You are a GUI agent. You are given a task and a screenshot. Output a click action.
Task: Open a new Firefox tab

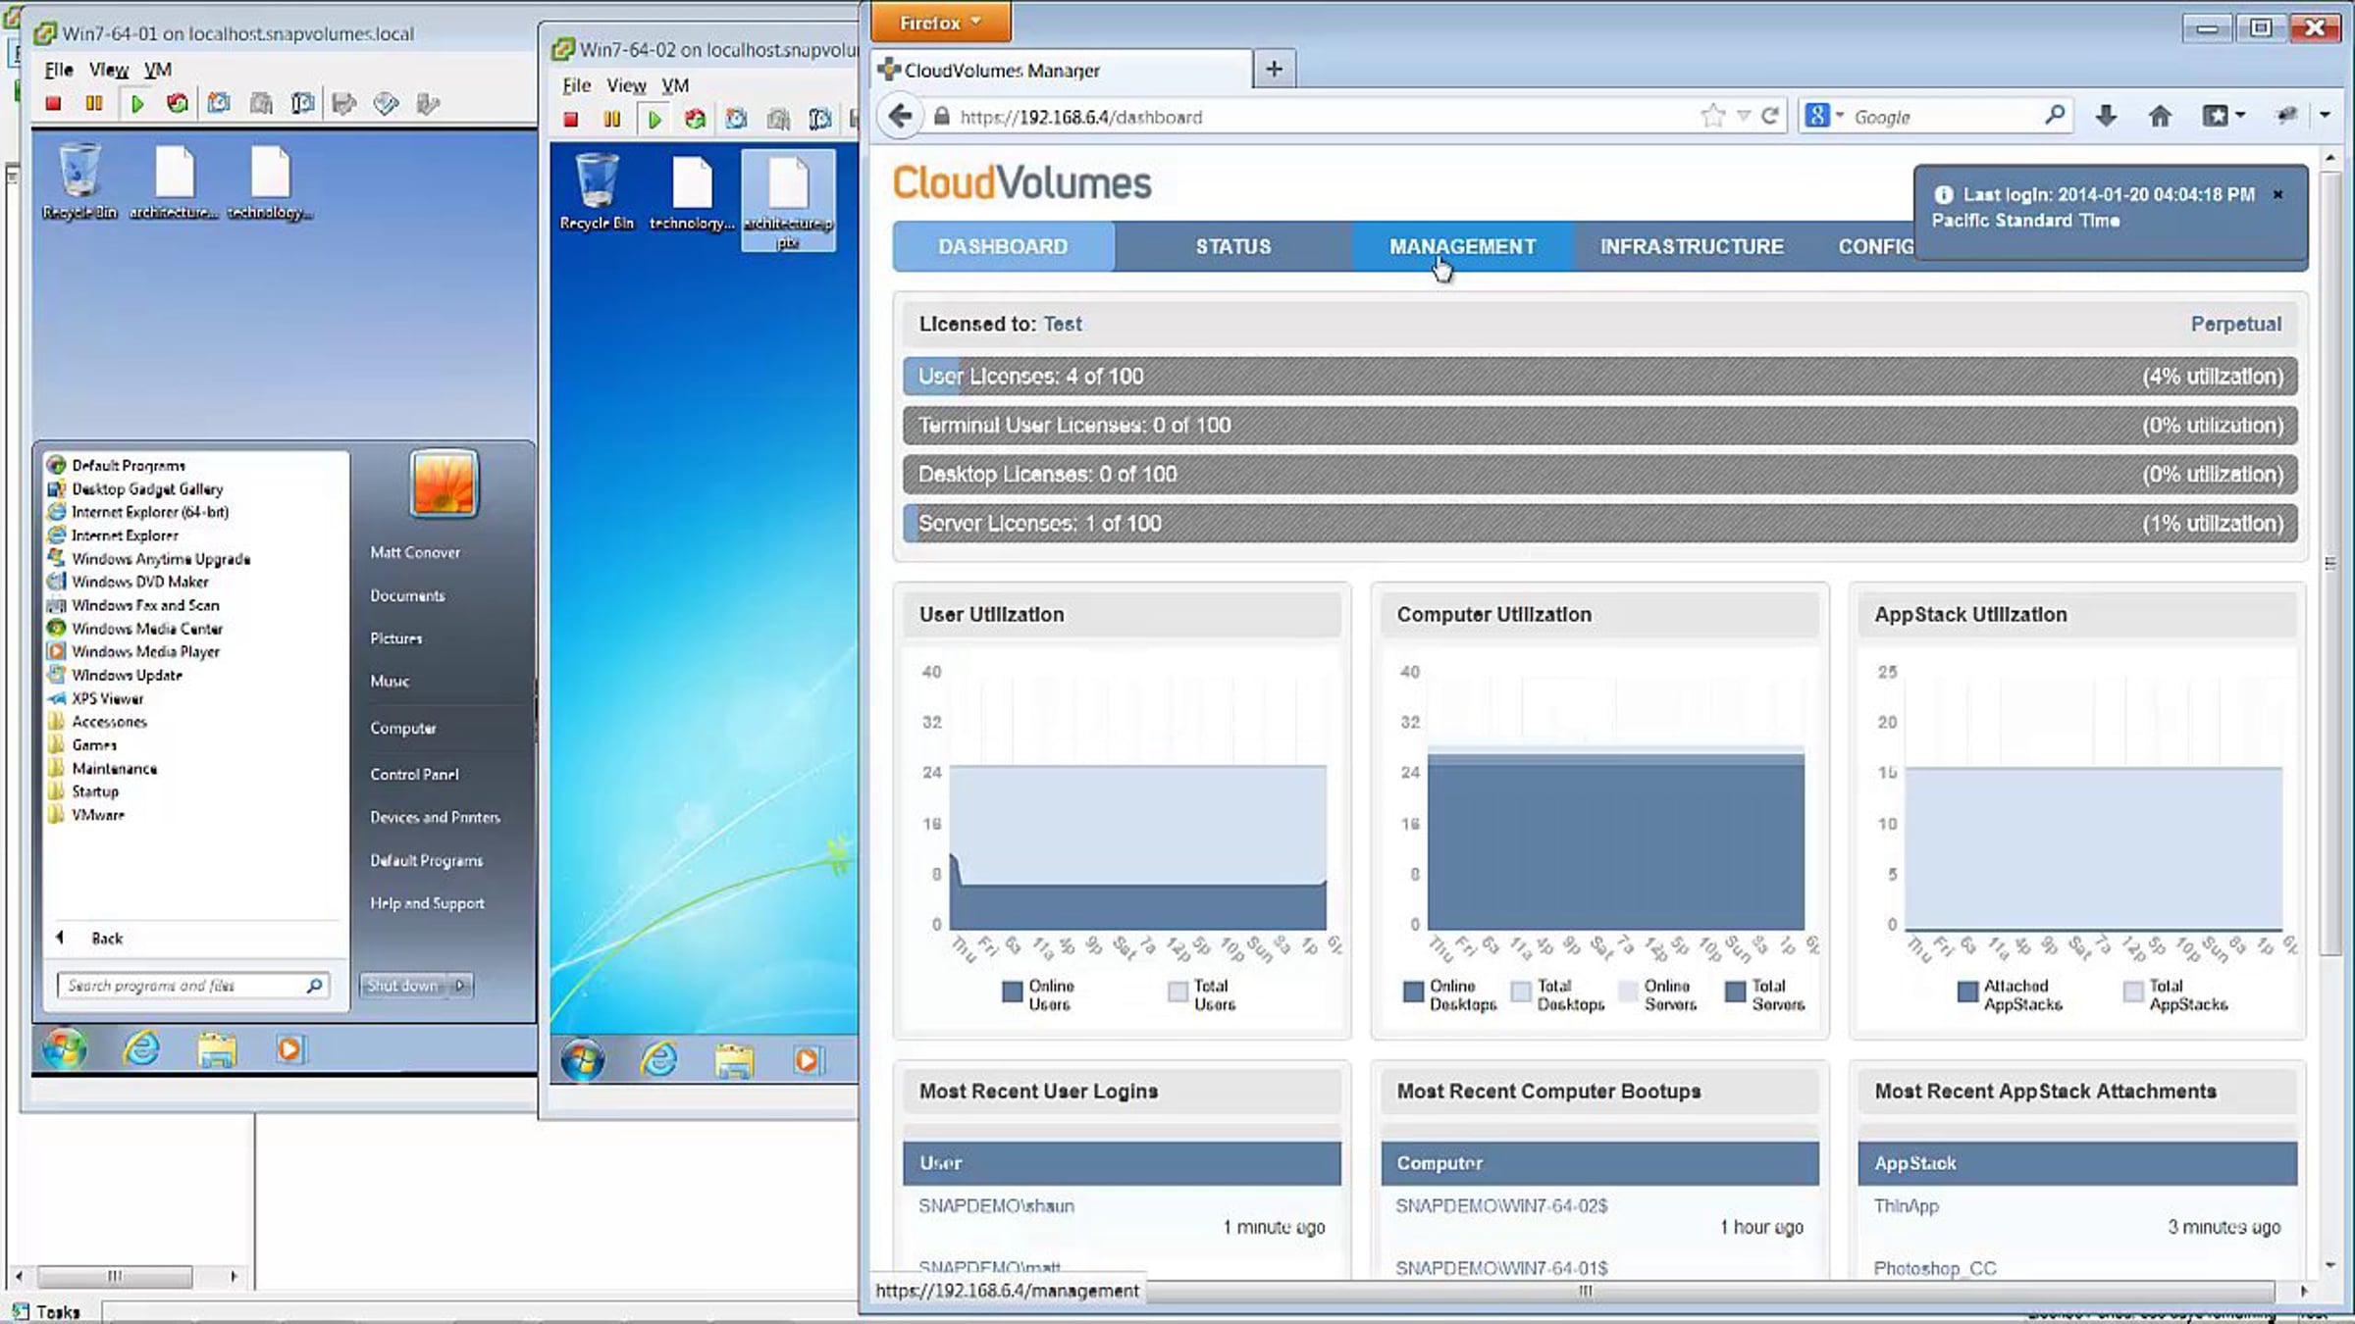[x=1274, y=69]
